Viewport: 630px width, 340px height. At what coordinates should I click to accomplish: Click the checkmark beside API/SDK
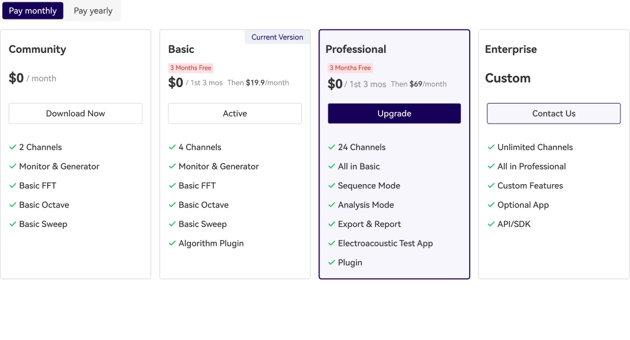coord(491,224)
